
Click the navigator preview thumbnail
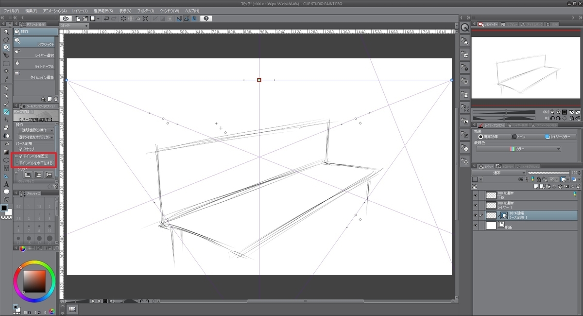[x=526, y=68]
